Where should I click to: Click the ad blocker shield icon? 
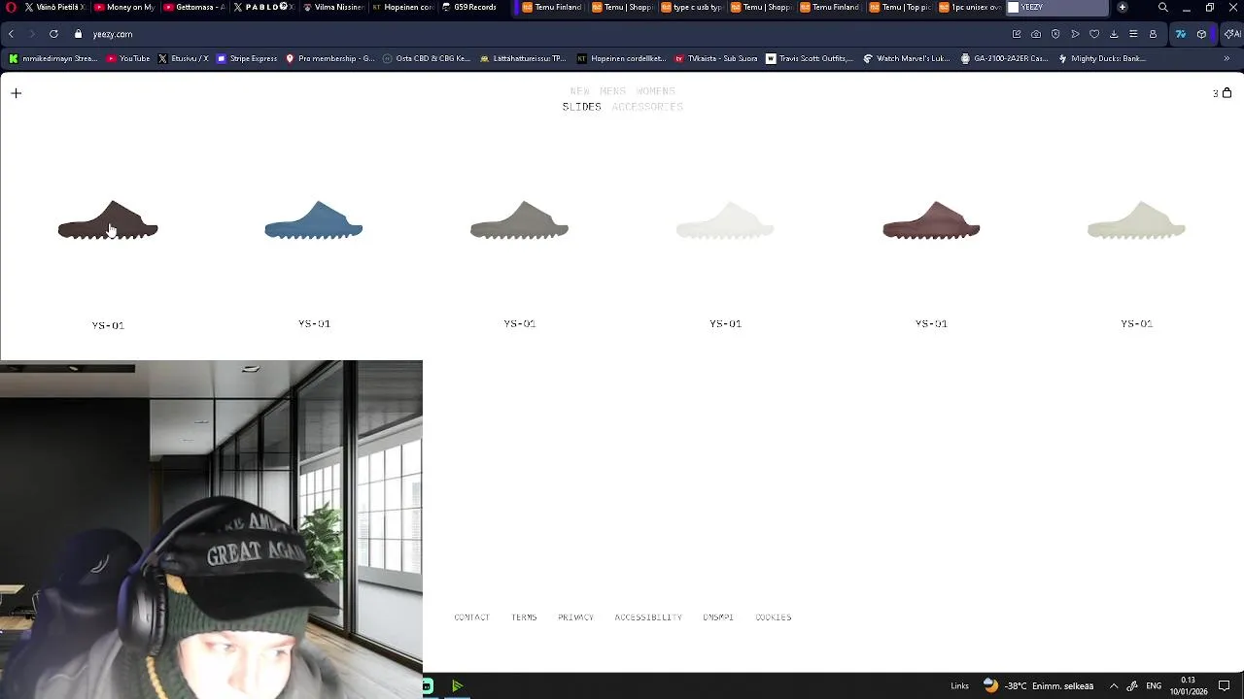[x=1055, y=34]
